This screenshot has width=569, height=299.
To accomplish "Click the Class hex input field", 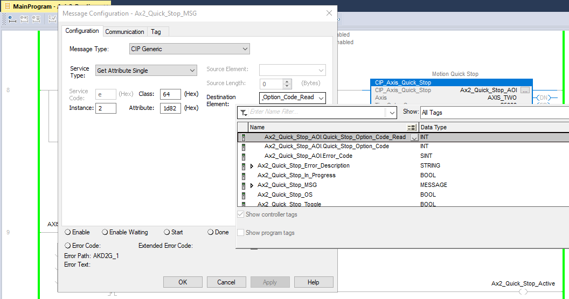I will [x=170, y=94].
